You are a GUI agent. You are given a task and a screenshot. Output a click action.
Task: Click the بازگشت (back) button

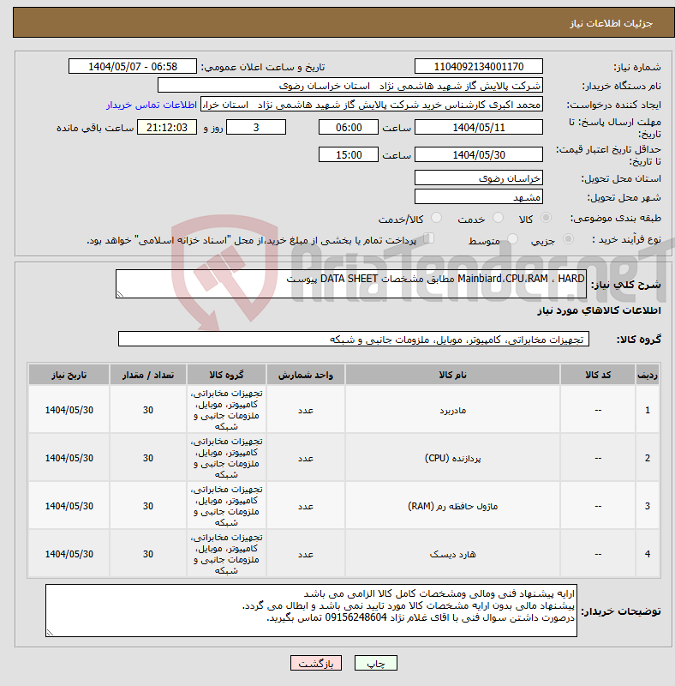(x=315, y=663)
